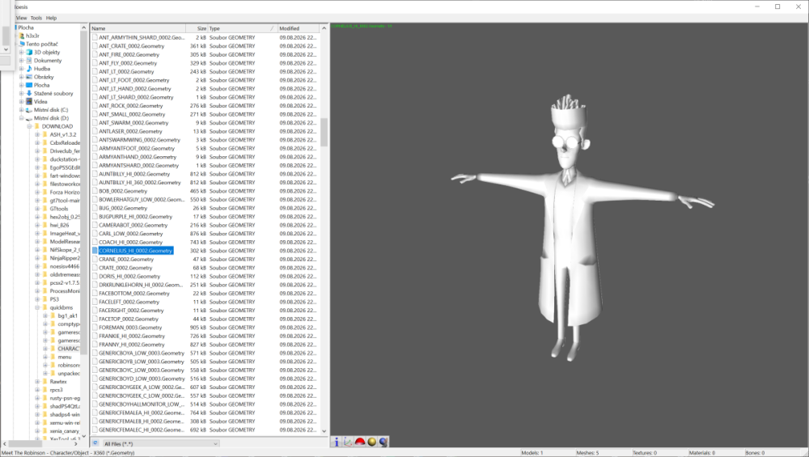Click the Videa folder icon
The image size is (809, 457).
(29, 102)
